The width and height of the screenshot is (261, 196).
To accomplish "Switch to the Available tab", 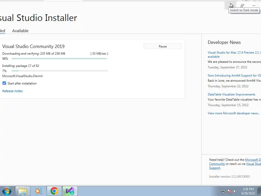I will click(x=20, y=31).
